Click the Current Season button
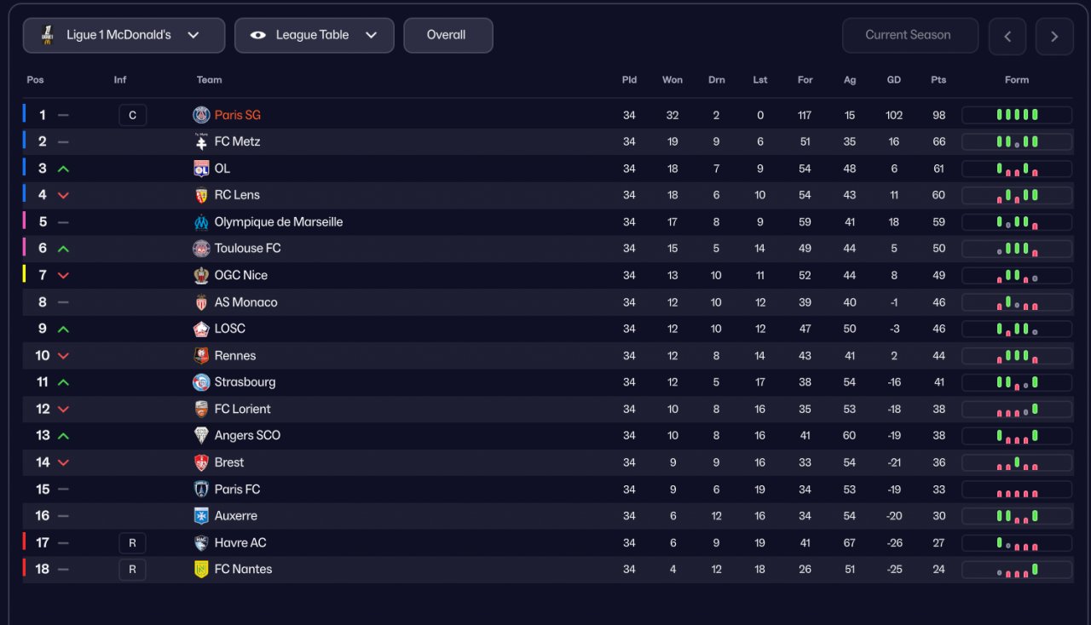1091x625 pixels. click(x=908, y=35)
